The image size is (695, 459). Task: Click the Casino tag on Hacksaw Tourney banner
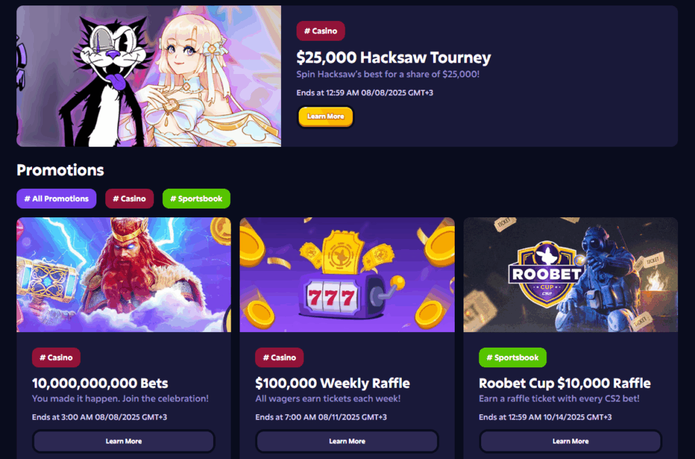click(320, 31)
